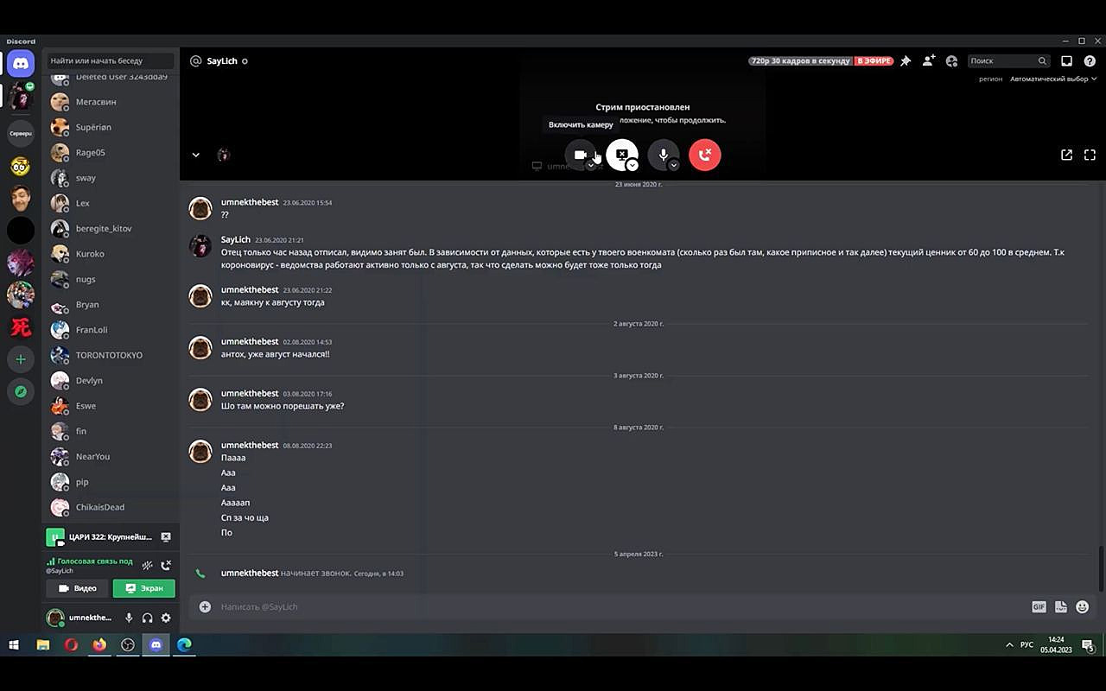
Task: Open conversation with ChikaisDead
Action: coord(111,507)
